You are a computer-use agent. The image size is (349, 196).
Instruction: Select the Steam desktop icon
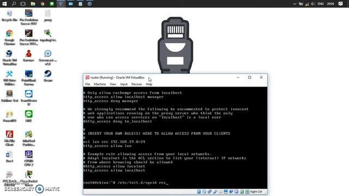click(48, 76)
